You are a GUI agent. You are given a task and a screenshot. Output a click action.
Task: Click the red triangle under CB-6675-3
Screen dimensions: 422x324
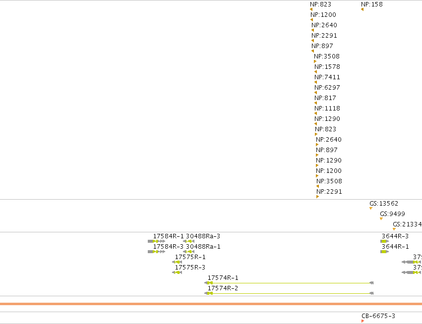pyautogui.click(x=363, y=321)
